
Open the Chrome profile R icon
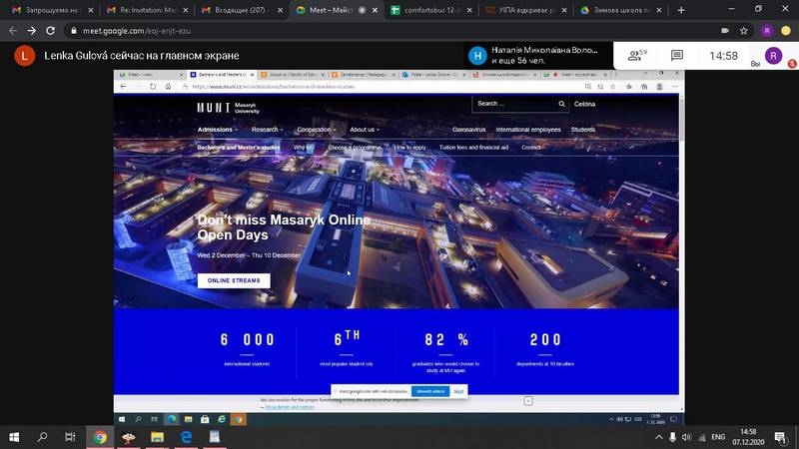[x=767, y=31]
